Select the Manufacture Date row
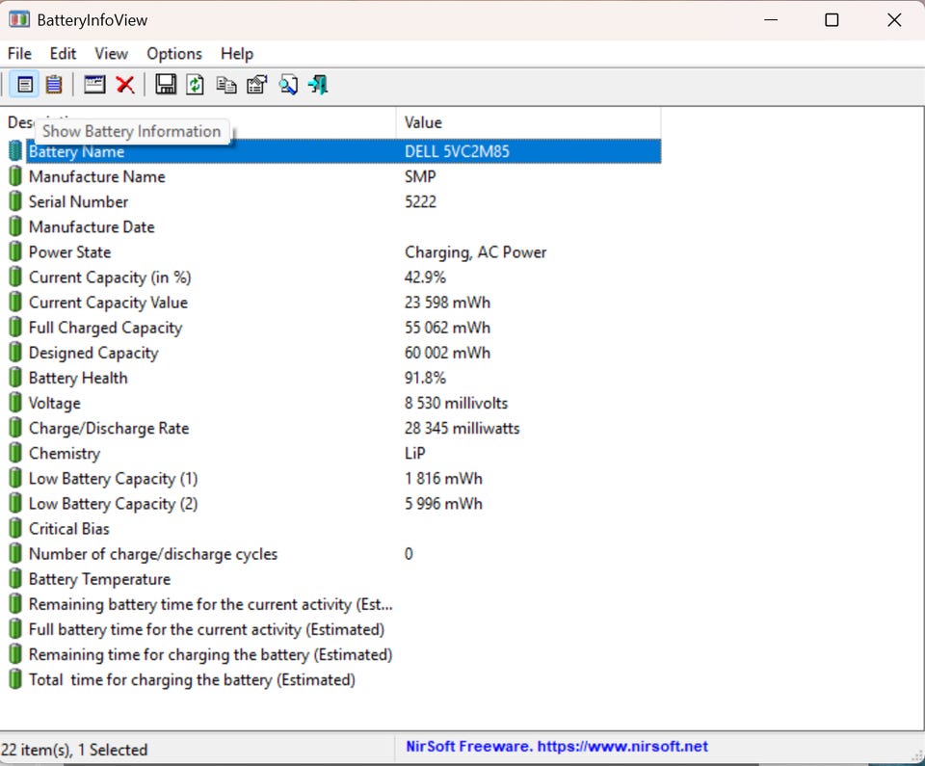925x766 pixels. pos(334,226)
